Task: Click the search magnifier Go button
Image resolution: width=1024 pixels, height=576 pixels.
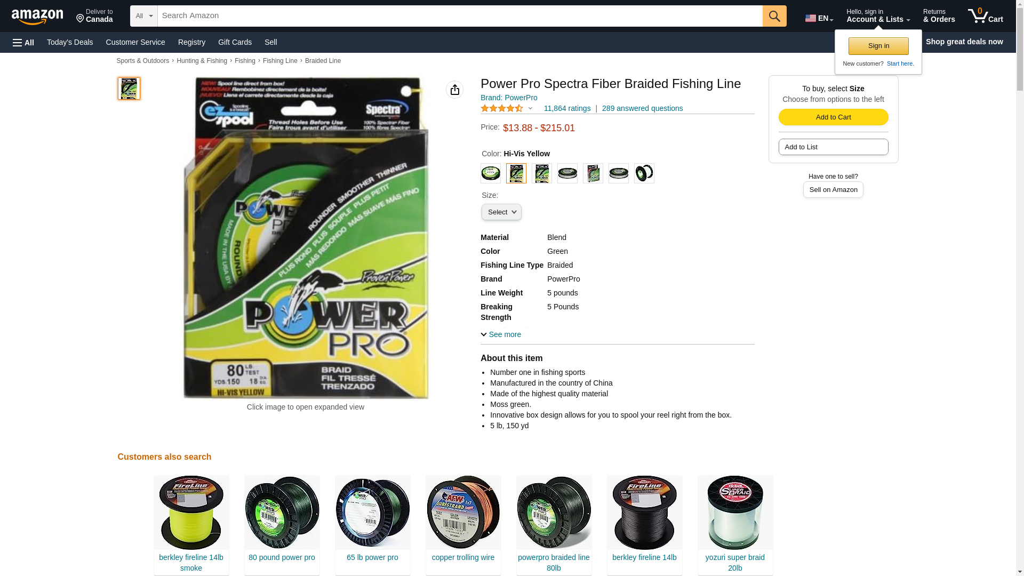Action: point(774,16)
